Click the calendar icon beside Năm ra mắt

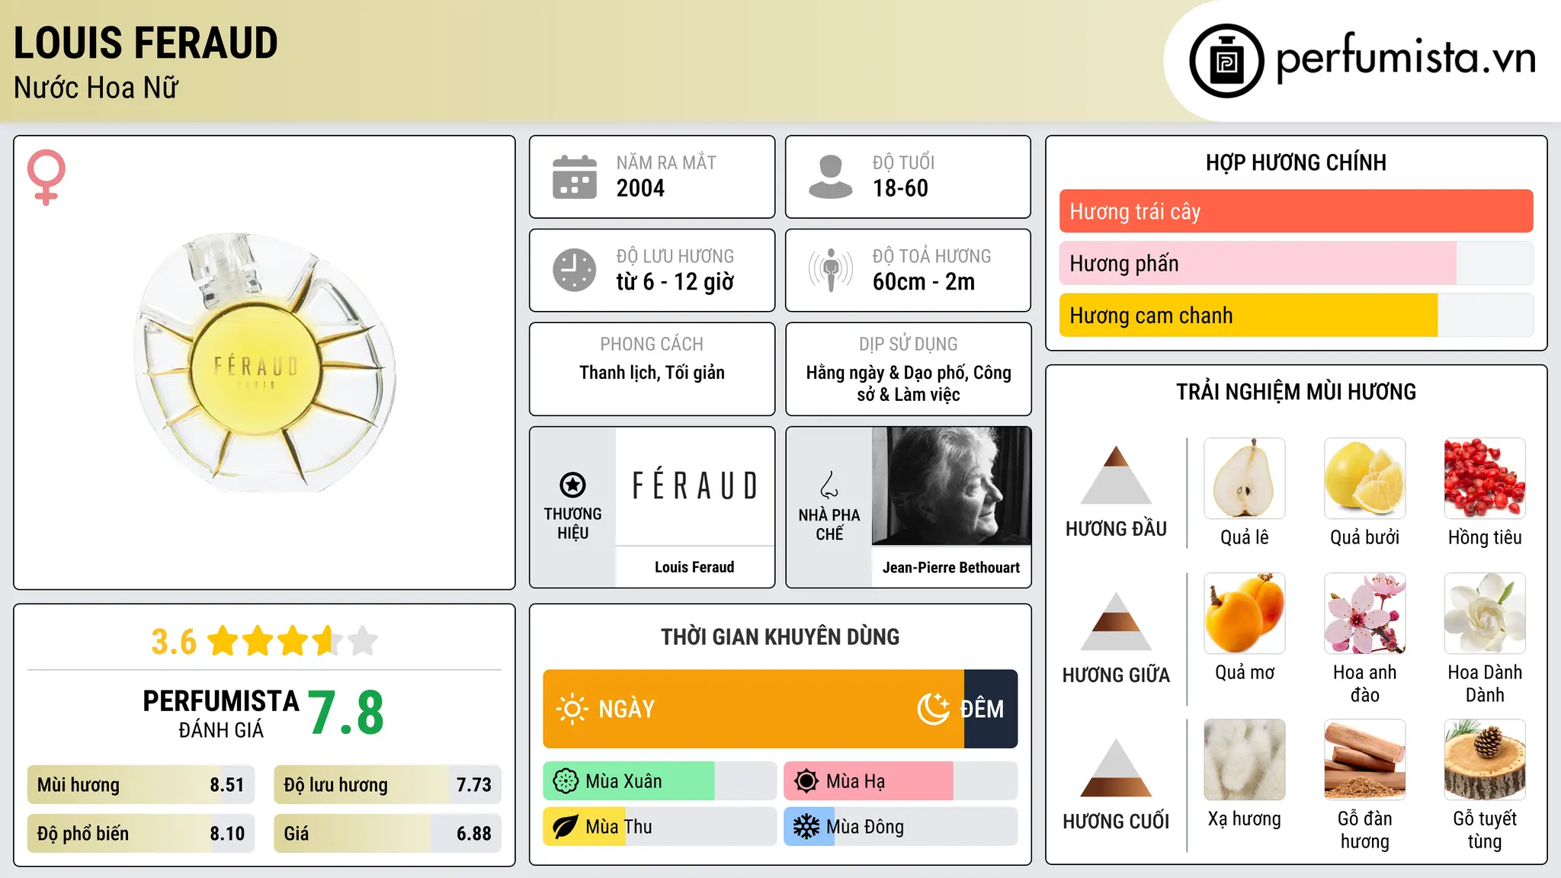(575, 177)
